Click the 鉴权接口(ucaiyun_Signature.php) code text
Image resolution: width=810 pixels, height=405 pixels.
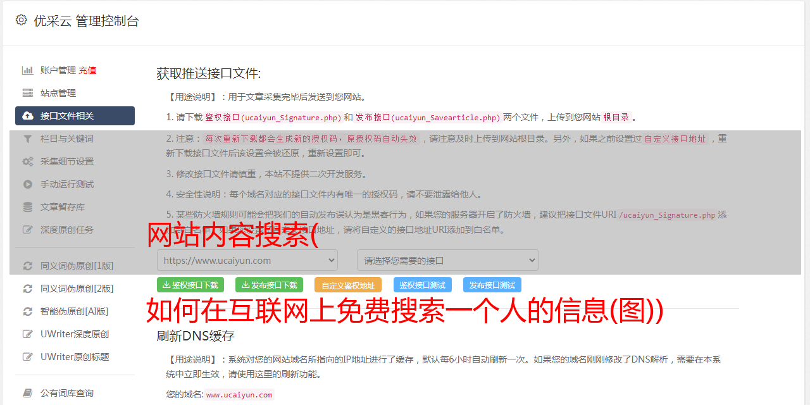(x=273, y=117)
